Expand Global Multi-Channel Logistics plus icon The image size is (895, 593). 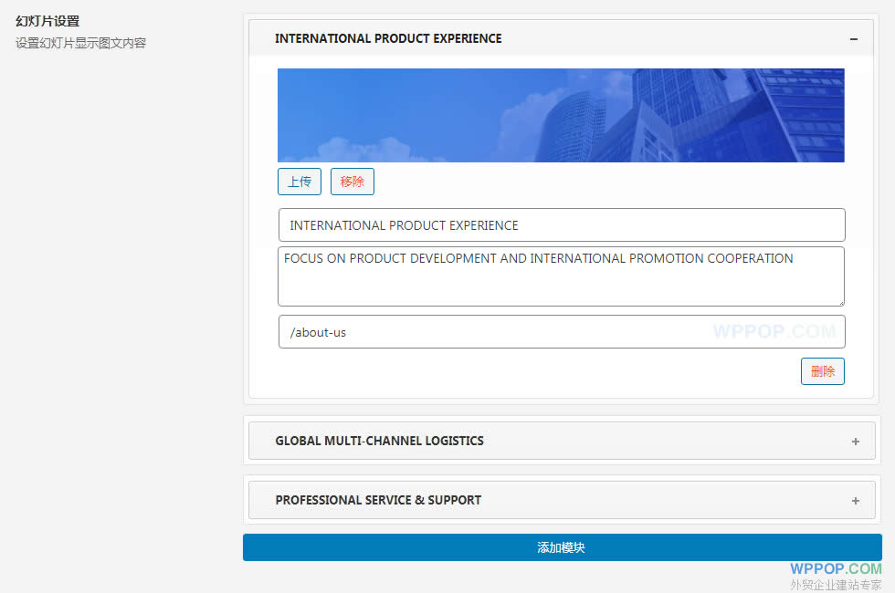click(x=855, y=442)
